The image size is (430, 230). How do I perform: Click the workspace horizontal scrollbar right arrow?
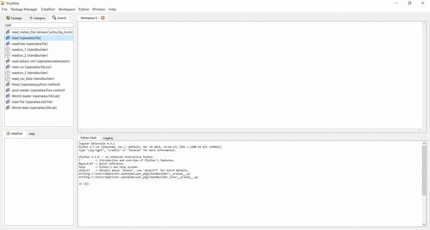(x=420, y=130)
